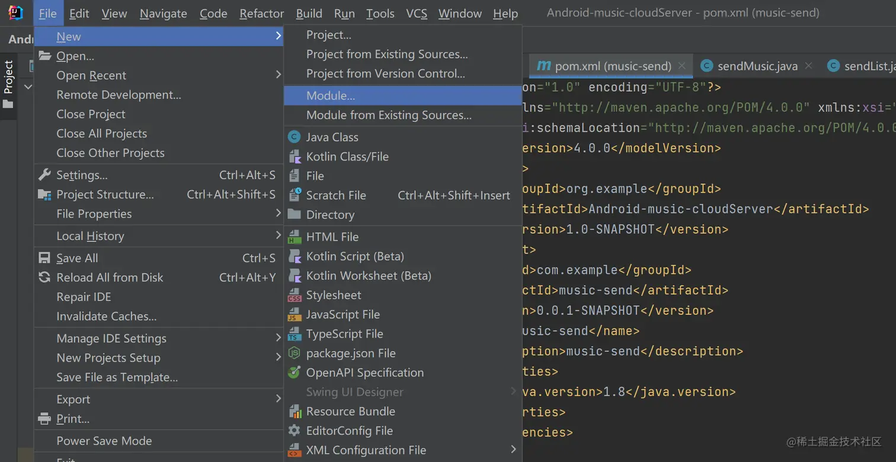Expand the Local History submenu arrow
The height and width of the screenshot is (462, 896).
tap(278, 236)
